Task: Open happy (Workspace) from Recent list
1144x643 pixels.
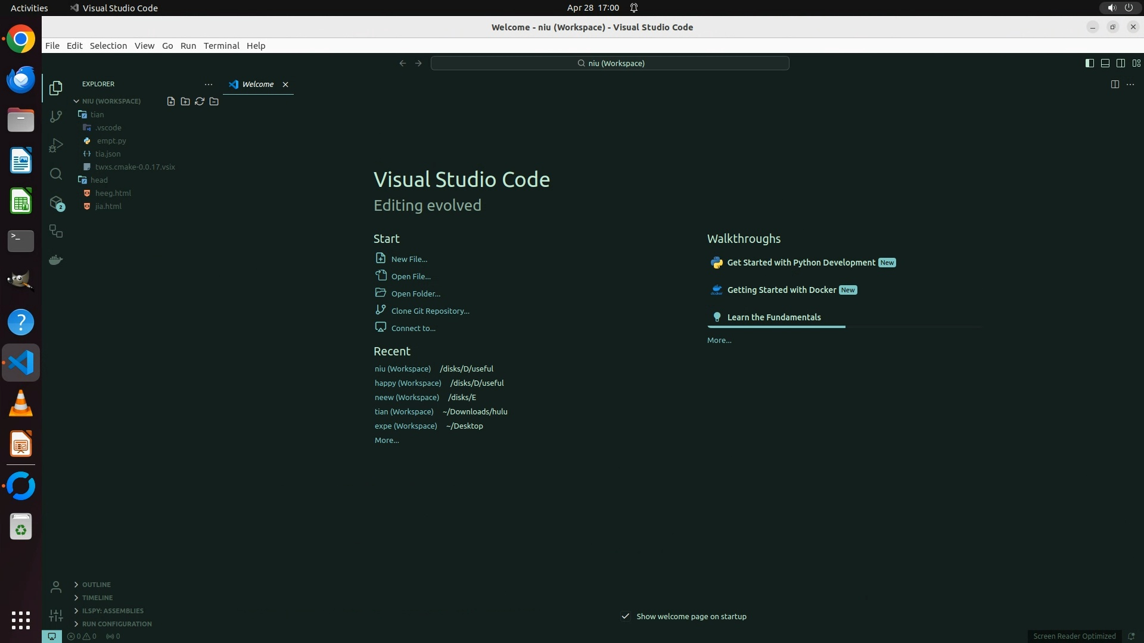Action: click(408, 383)
